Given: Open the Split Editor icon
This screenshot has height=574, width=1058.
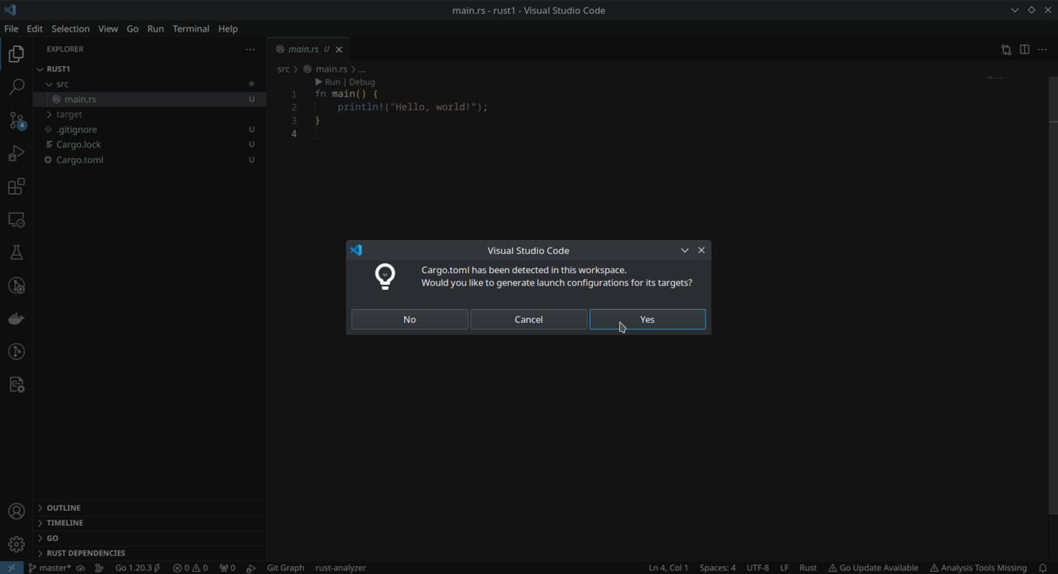Looking at the screenshot, I should point(1024,49).
